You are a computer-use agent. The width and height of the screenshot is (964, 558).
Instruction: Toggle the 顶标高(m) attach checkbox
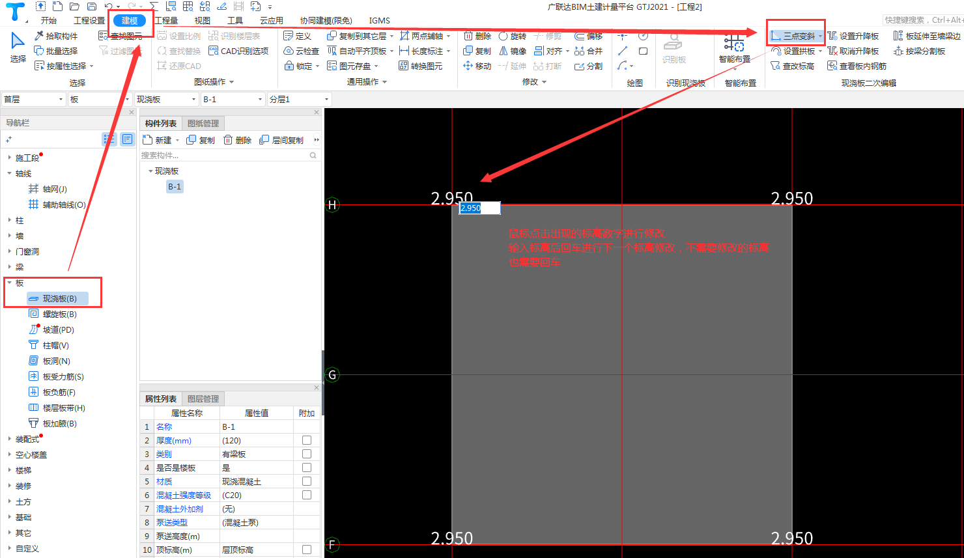tap(307, 550)
